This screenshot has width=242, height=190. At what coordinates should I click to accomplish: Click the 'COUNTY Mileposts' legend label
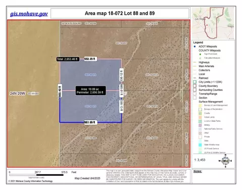210,51
